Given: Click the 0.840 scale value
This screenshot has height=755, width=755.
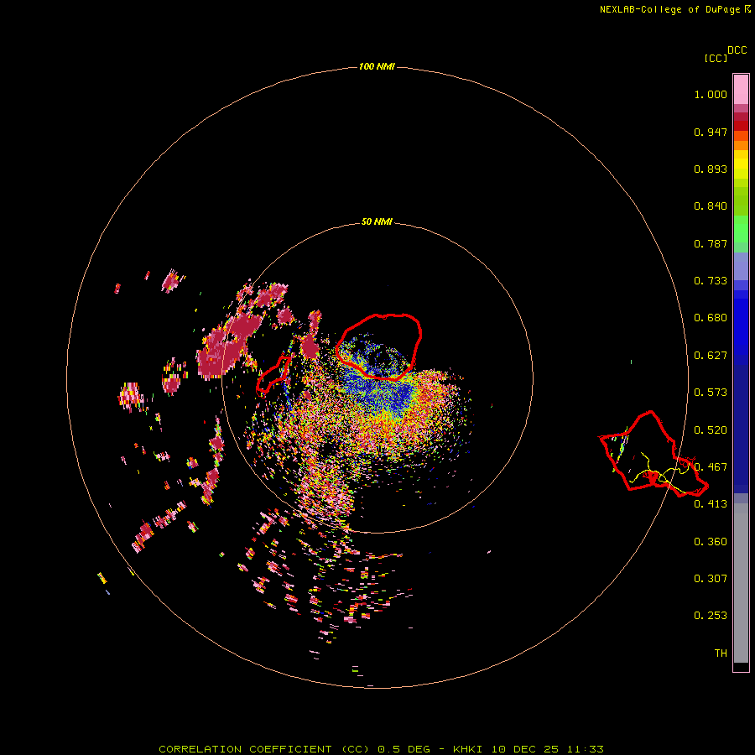Looking at the screenshot, I should pos(711,206).
